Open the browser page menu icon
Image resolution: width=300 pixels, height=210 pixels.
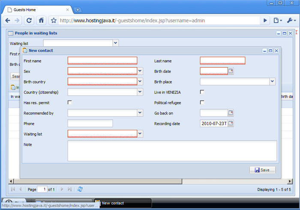coord(278,20)
